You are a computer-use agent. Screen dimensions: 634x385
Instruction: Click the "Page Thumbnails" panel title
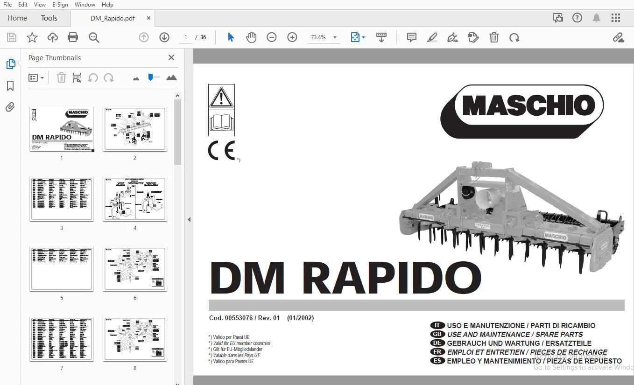pyautogui.click(x=55, y=58)
